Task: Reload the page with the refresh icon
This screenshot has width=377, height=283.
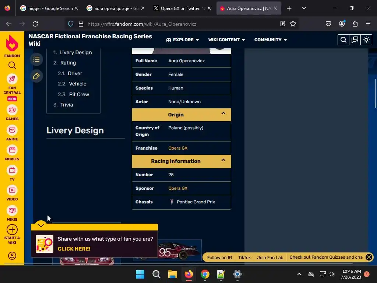Action: coord(35,24)
